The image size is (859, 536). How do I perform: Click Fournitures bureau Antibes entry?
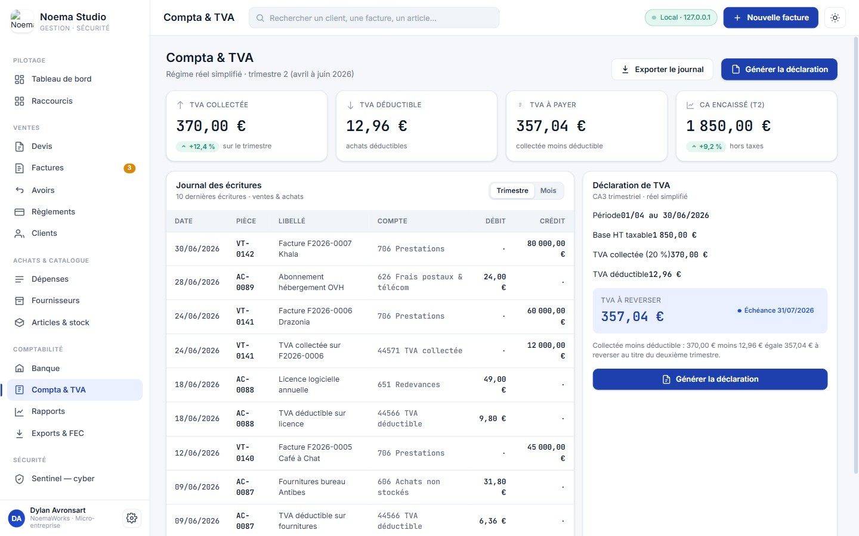pos(370,487)
